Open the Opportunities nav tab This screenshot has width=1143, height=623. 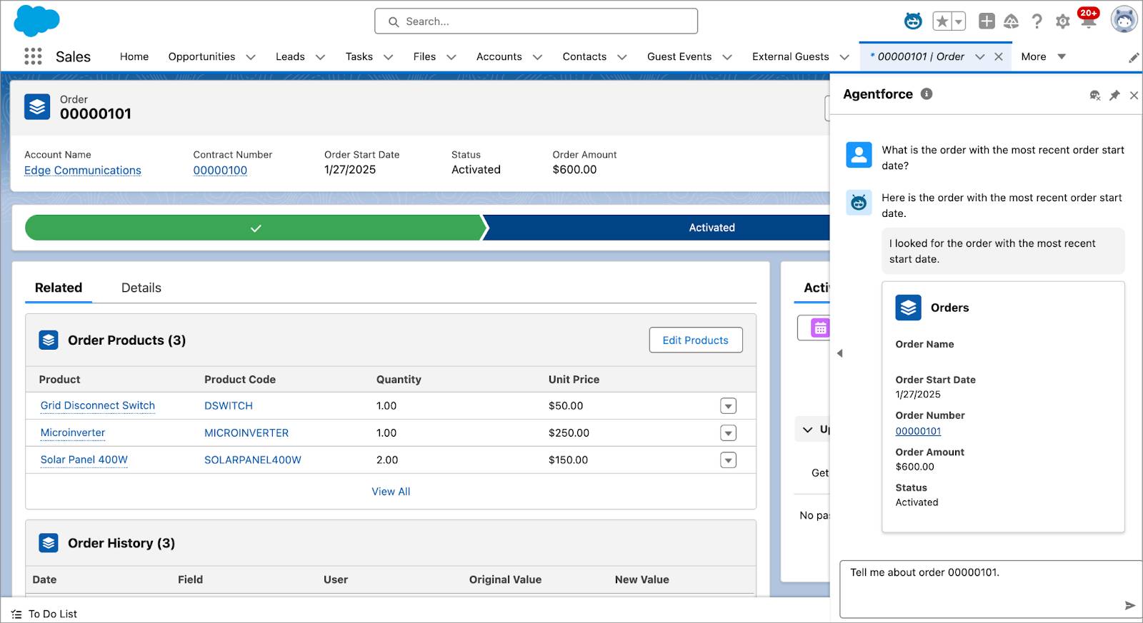201,56
